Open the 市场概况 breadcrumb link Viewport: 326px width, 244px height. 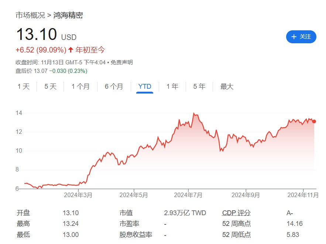coord(30,15)
